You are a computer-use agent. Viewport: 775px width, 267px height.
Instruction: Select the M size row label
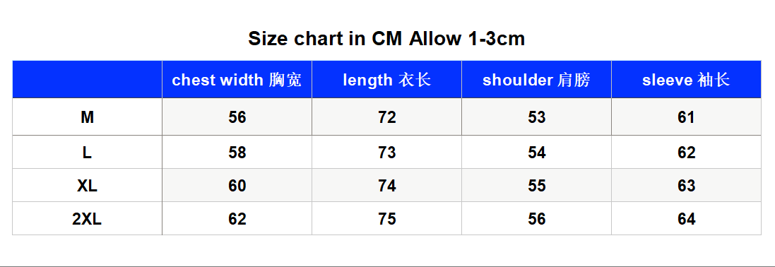point(88,117)
